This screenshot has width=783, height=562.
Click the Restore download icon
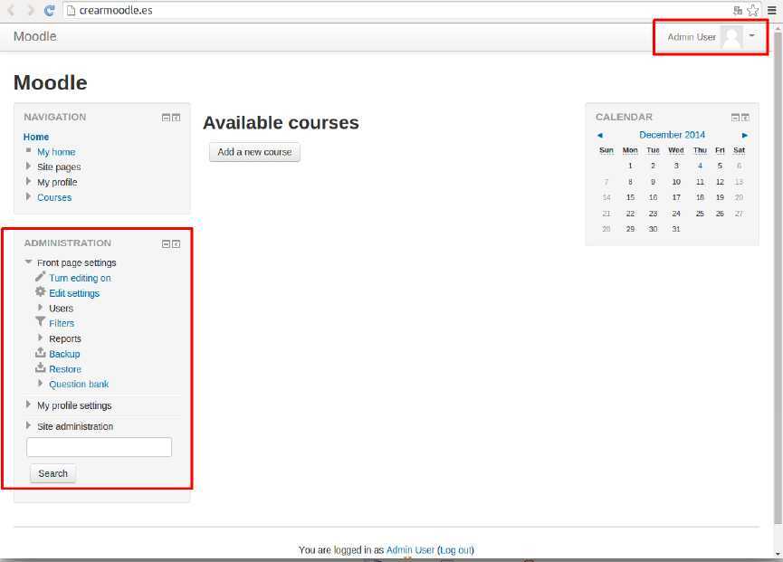pos(41,368)
